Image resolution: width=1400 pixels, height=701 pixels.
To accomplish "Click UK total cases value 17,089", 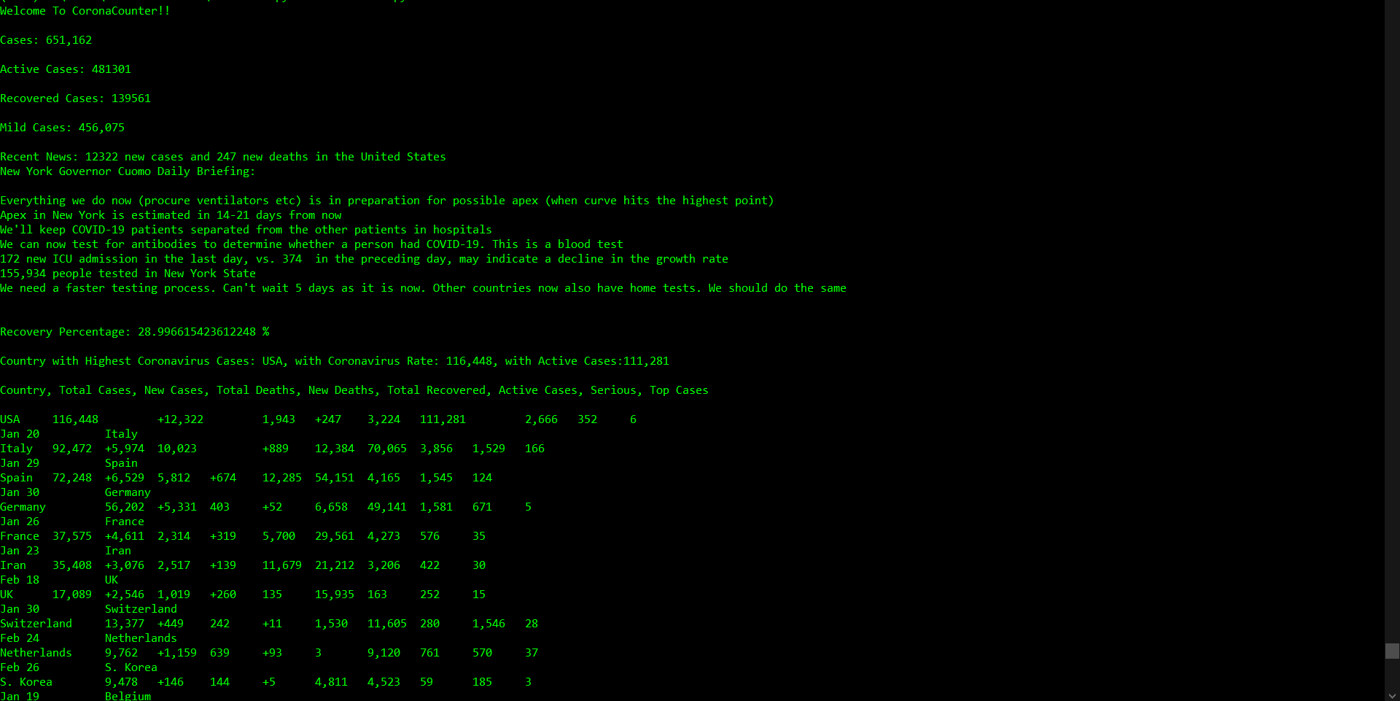I will (72, 595).
